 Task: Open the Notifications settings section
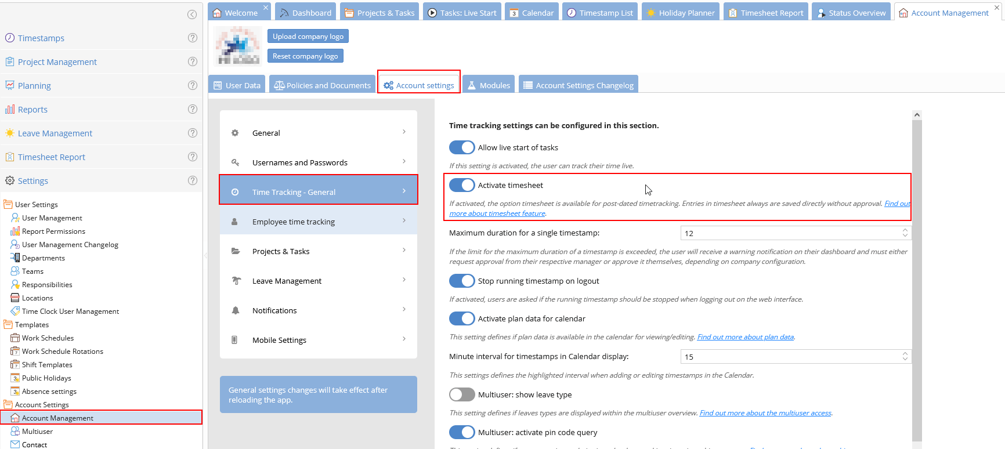[318, 310]
